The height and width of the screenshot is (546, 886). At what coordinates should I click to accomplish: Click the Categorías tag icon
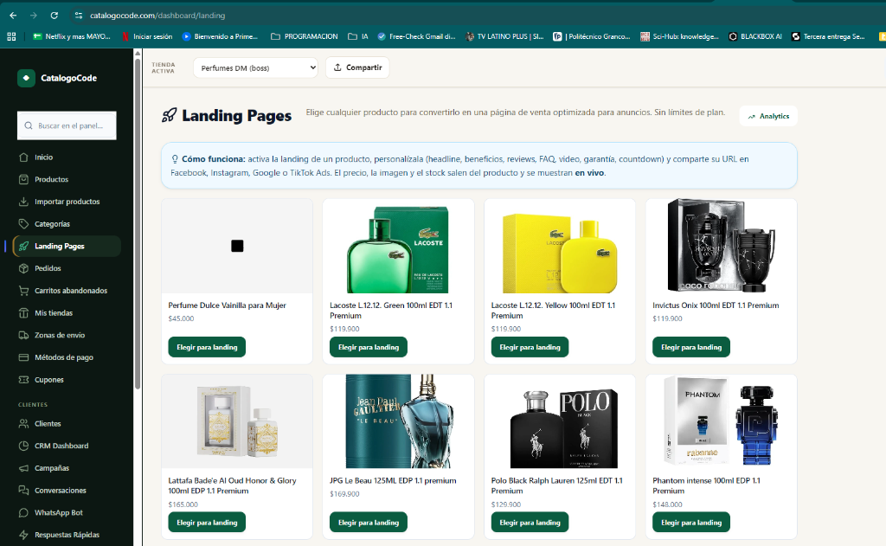23,224
